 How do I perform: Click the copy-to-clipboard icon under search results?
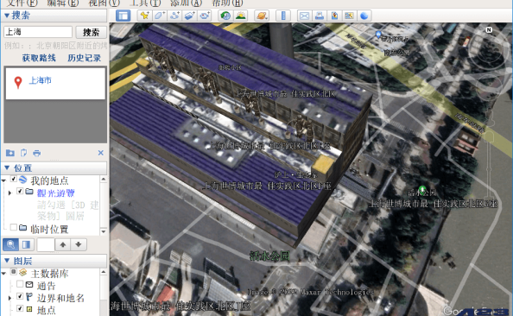23,153
